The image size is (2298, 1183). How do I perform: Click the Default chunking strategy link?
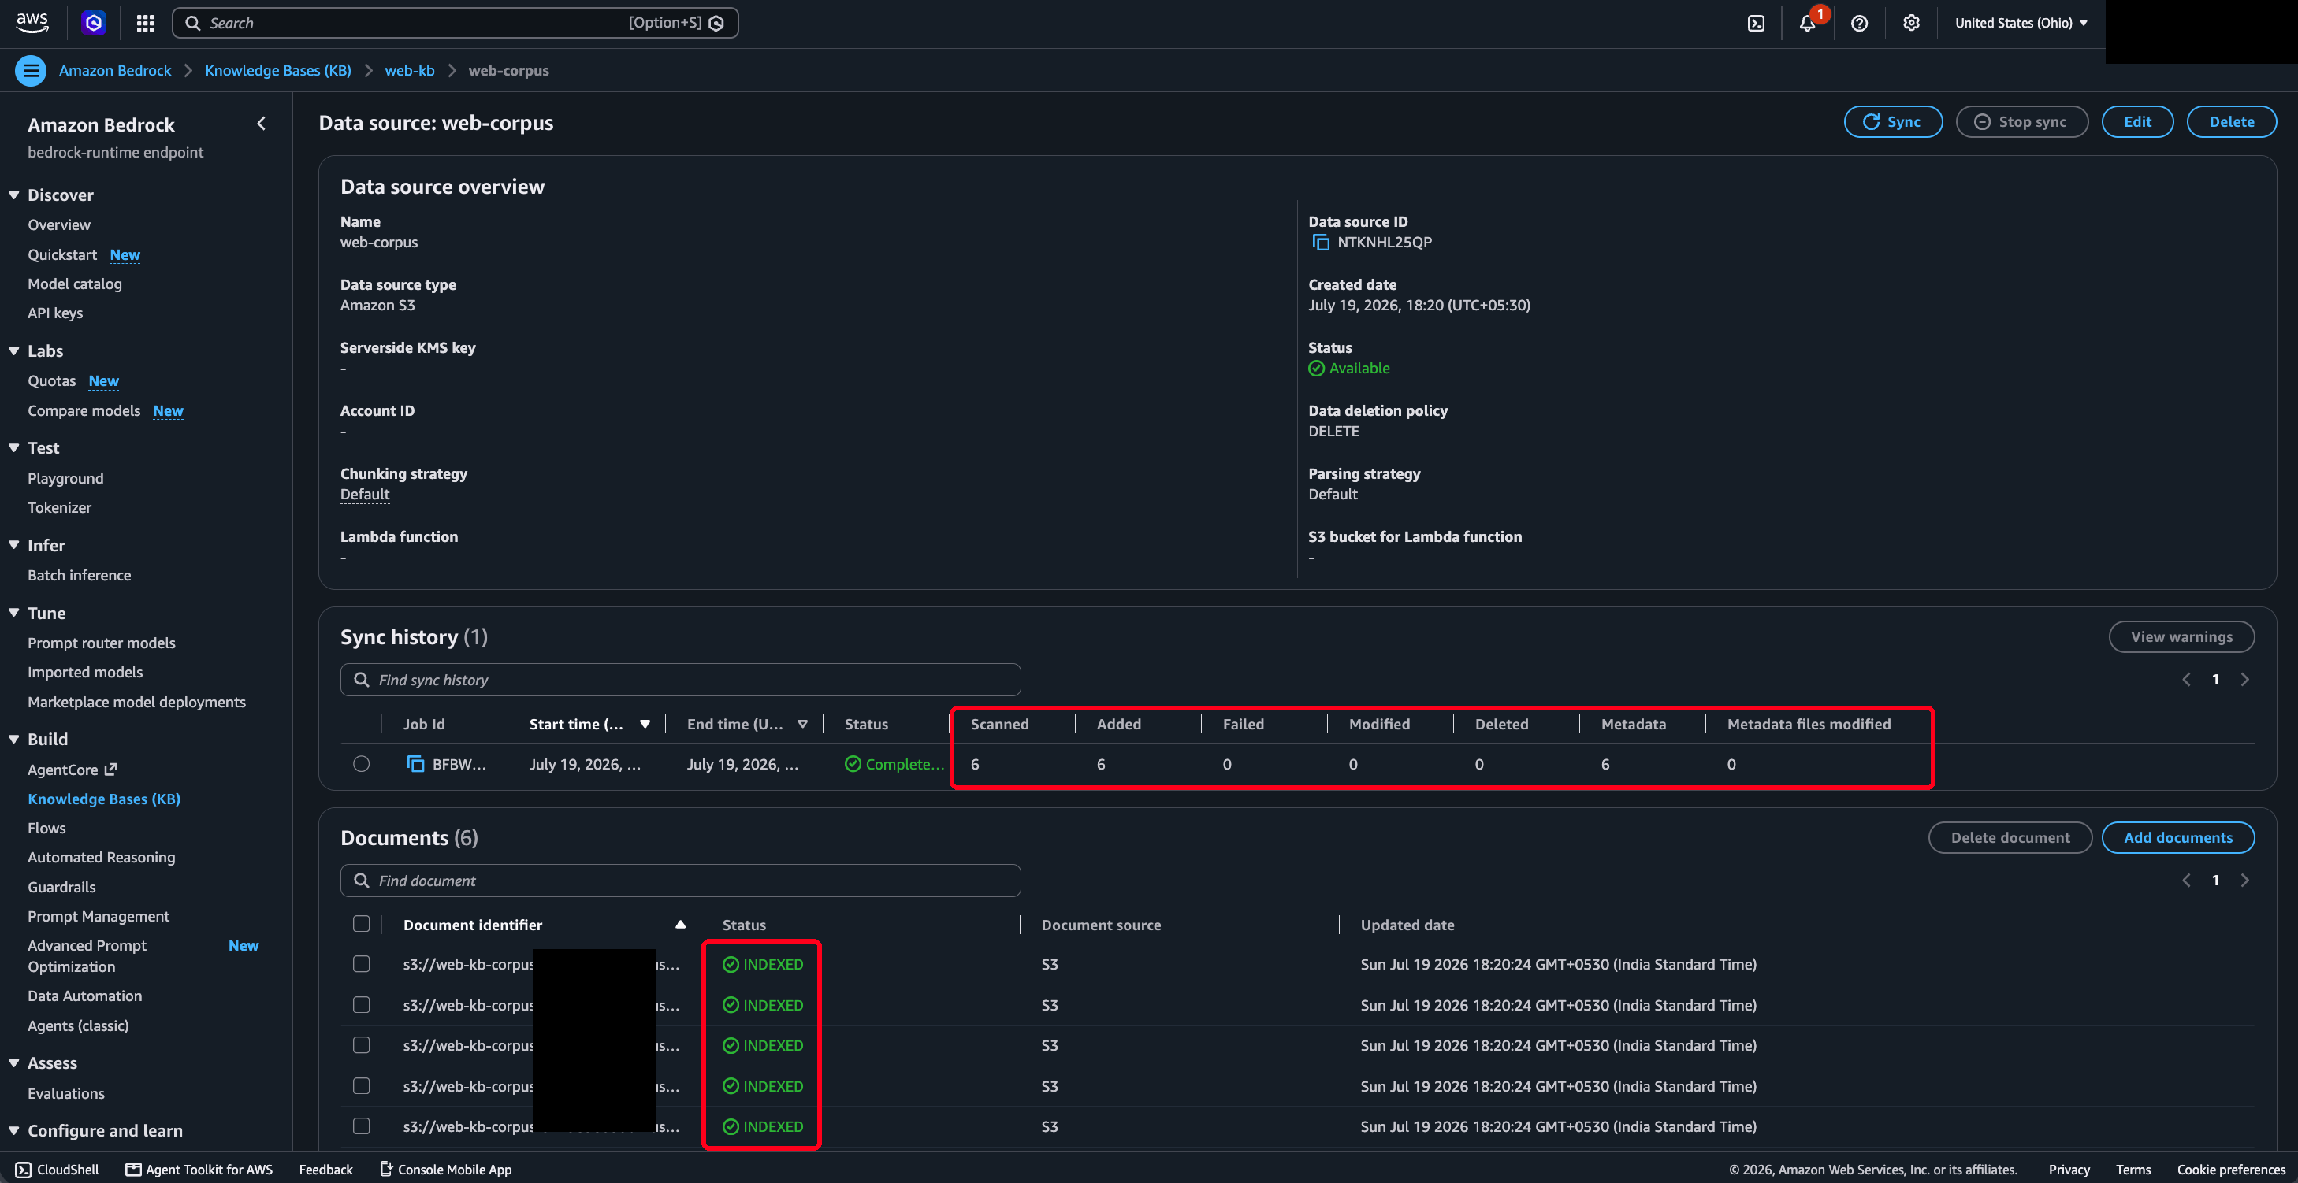click(365, 494)
